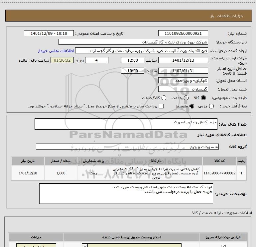
Task: Click the deadline hour field 12:00
Action: (x=133, y=60)
